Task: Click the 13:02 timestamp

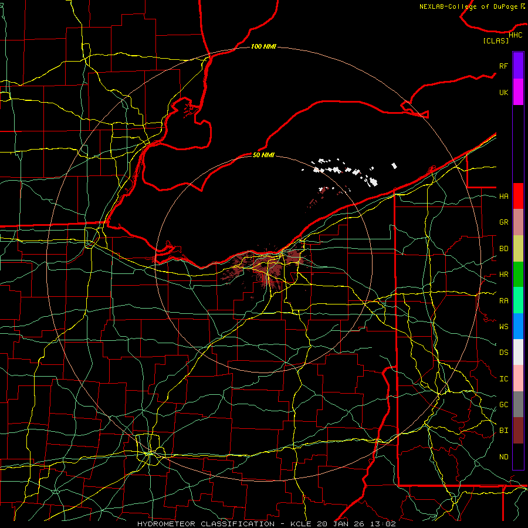Action: 383,524
